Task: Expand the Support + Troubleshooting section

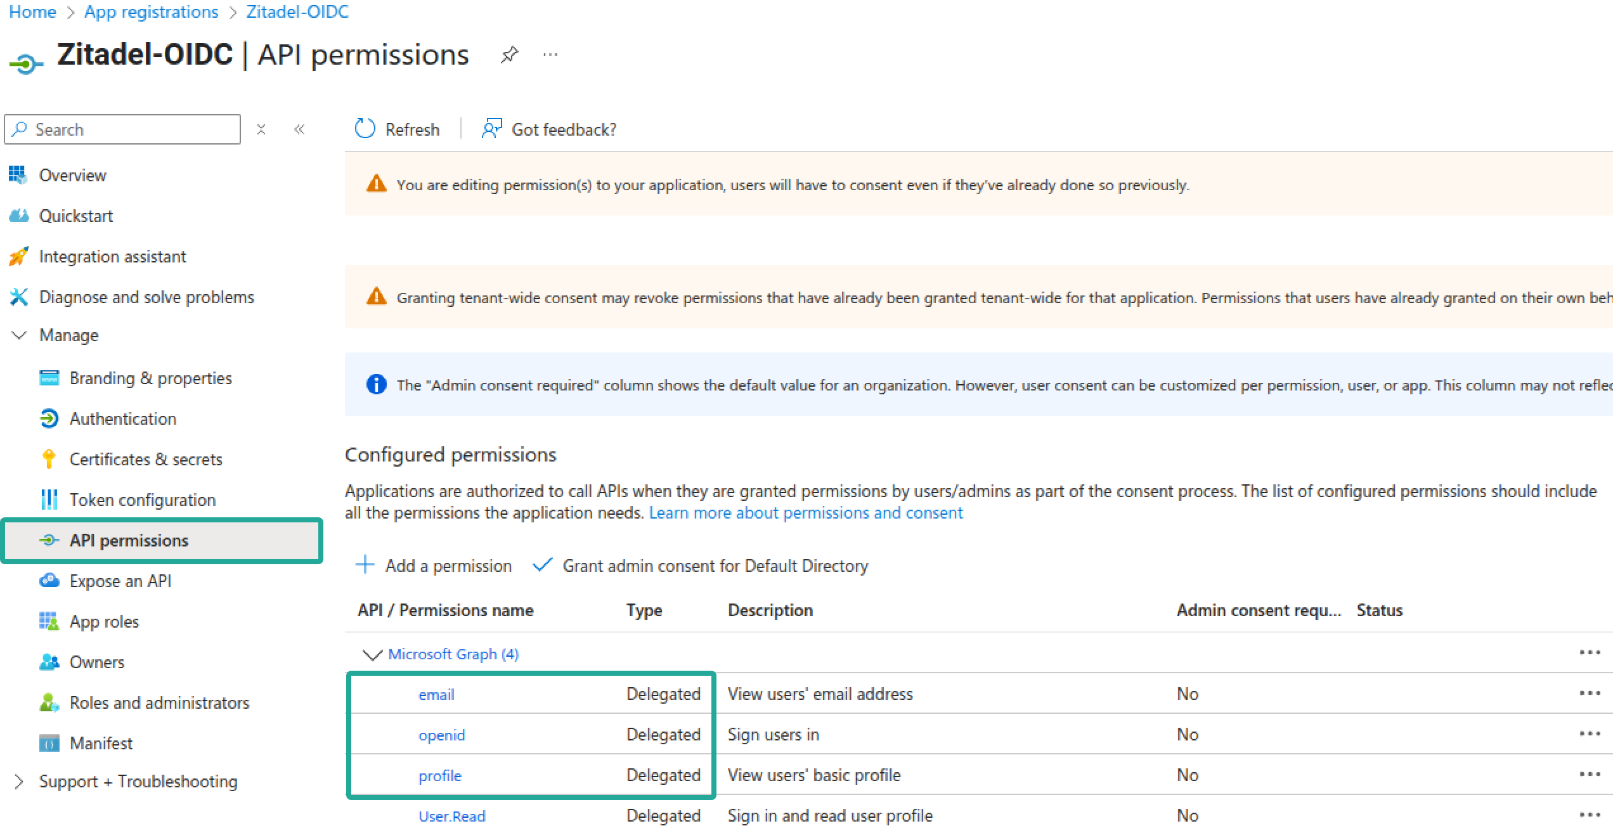Action: (19, 781)
